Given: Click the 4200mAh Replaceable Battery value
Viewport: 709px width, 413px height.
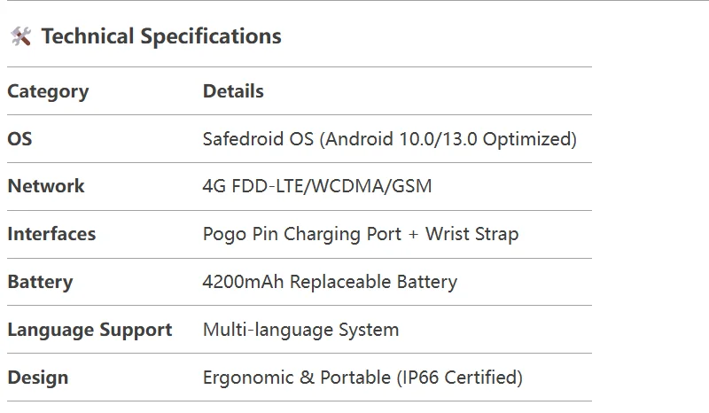Looking at the screenshot, I should point(330,282).
